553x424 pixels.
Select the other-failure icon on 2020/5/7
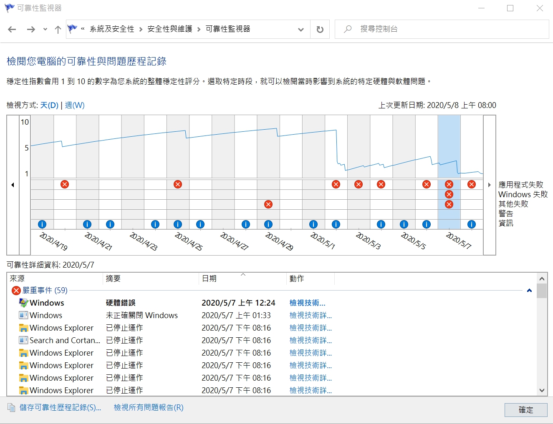(x=449, y=204)
